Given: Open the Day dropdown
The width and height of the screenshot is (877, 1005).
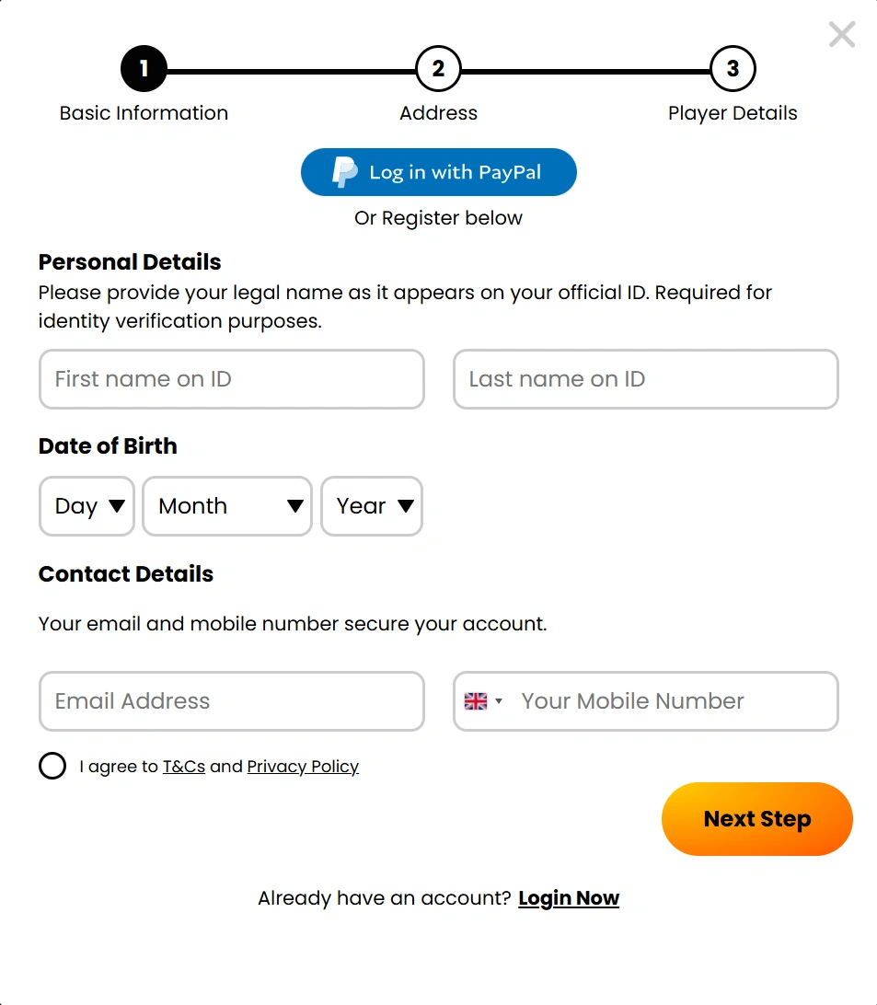Looking at the screenshot, I should (86, 505).
